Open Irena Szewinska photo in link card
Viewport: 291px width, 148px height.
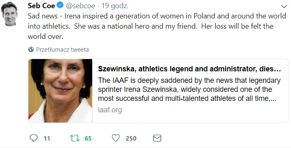[61, 91]
